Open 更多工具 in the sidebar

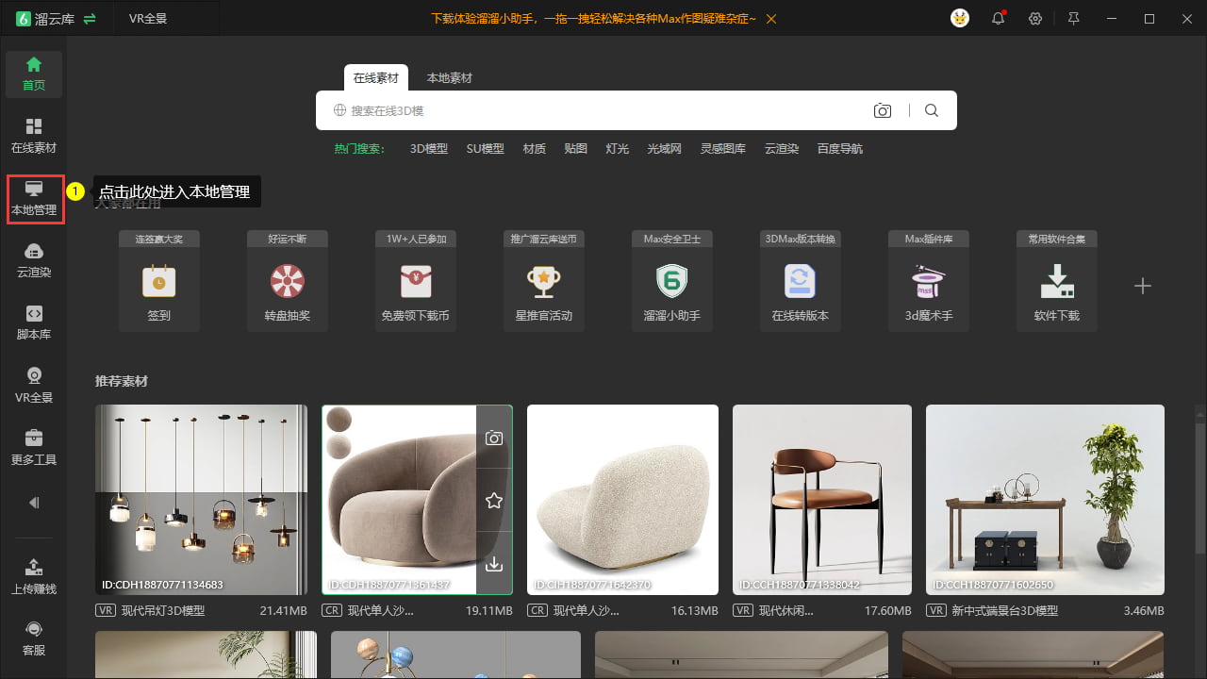coord(34,448)
